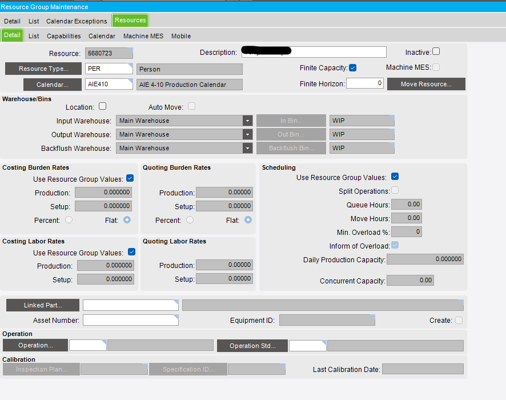
Task: Enable the Location checkbox
Action: click(x=103, y=106)
